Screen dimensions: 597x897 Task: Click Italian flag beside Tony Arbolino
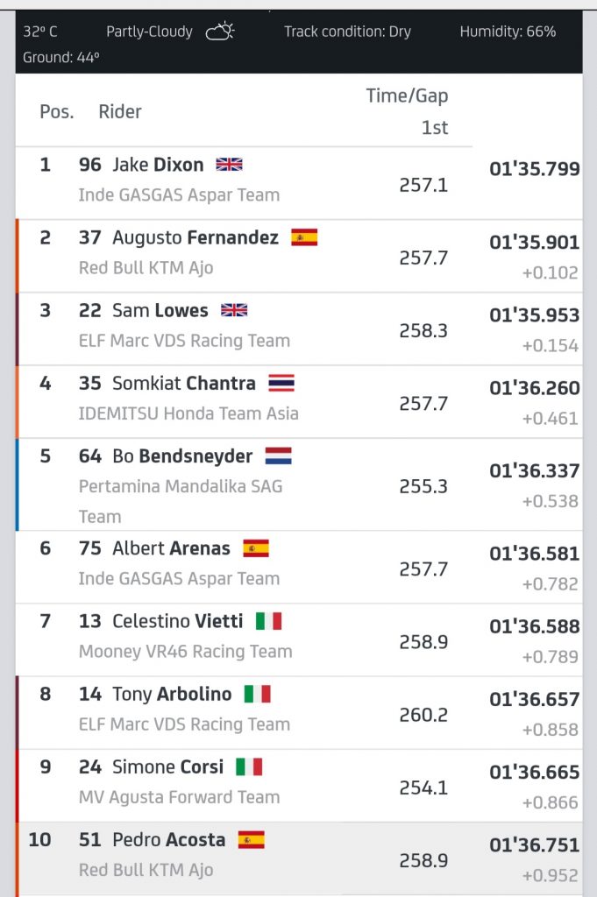coord(258,694)
